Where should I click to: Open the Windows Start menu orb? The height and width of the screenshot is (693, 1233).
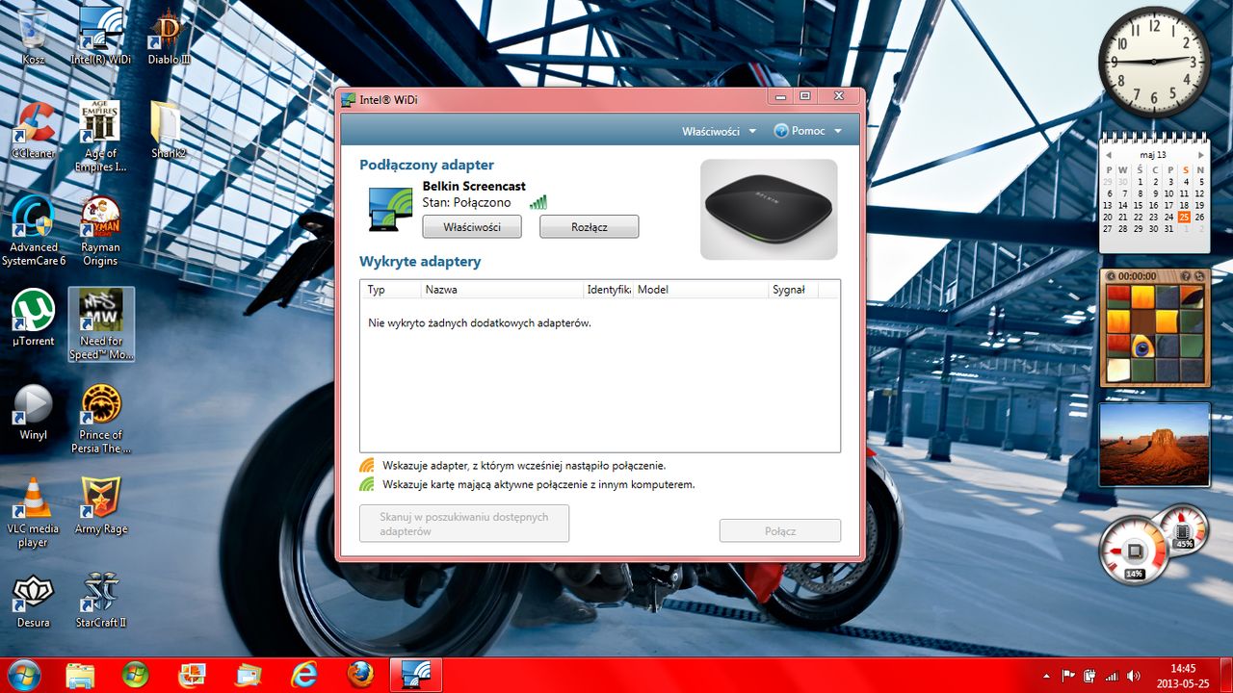pyautogui.click(x=22, y=675)
